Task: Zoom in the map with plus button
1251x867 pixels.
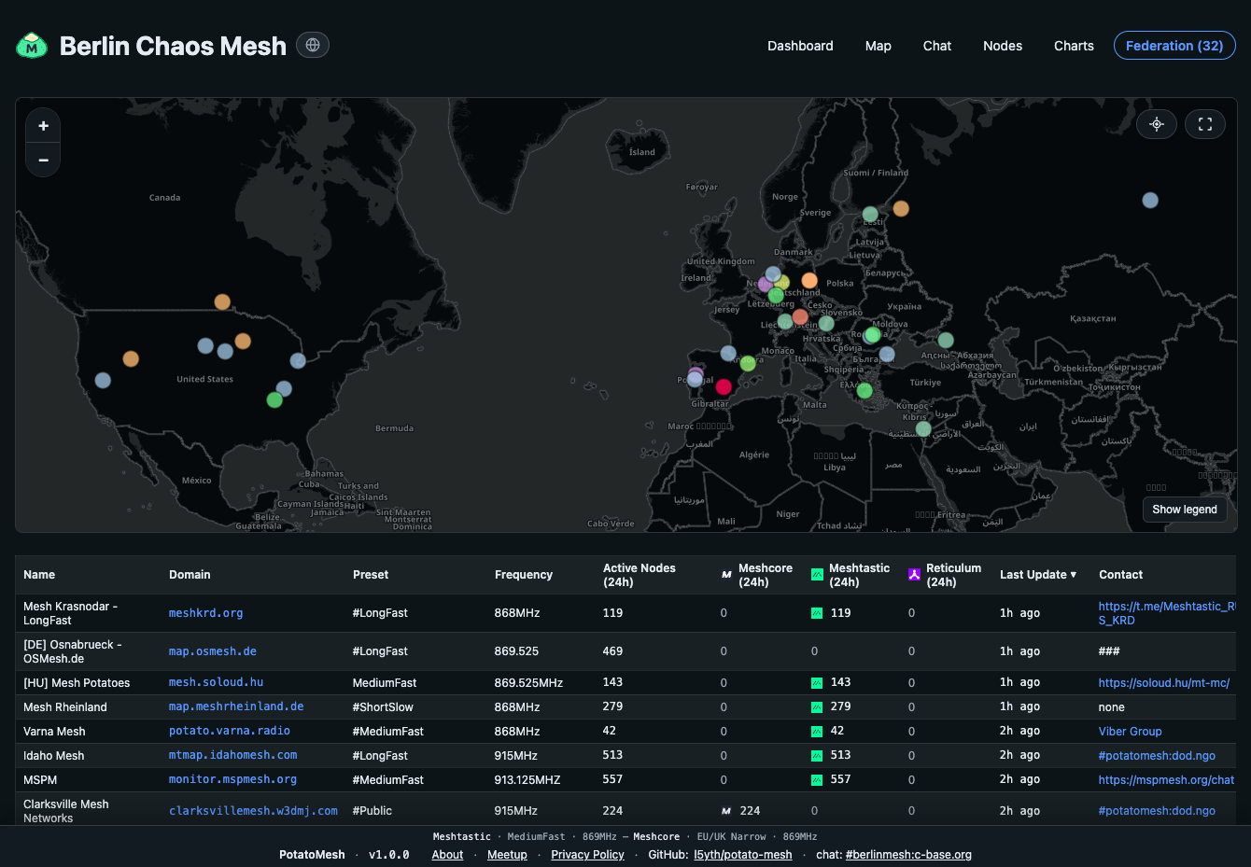Action: tap(43, 126)
